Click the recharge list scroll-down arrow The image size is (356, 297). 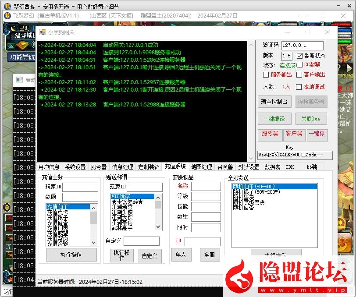click(93, 243)
